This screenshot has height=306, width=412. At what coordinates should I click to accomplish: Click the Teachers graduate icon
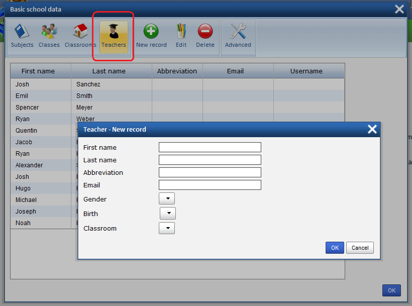coord(114,32)
